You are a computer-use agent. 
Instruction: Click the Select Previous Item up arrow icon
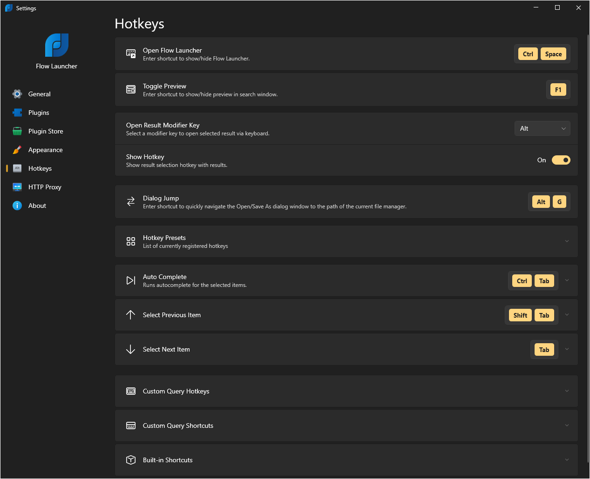pos(131,315)
